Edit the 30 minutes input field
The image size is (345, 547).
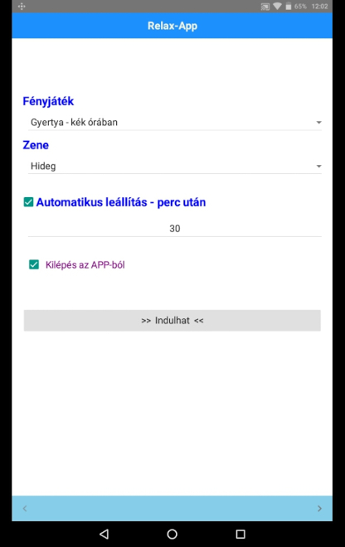pos(175,229)
